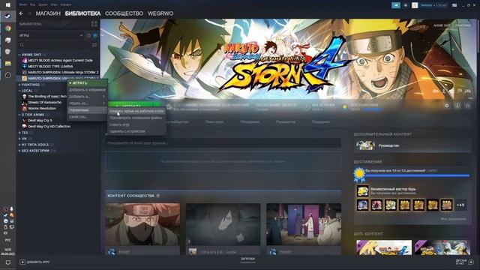Collapse the LOCAL category
The image size is (480, 270).
(x=19, y=91)
